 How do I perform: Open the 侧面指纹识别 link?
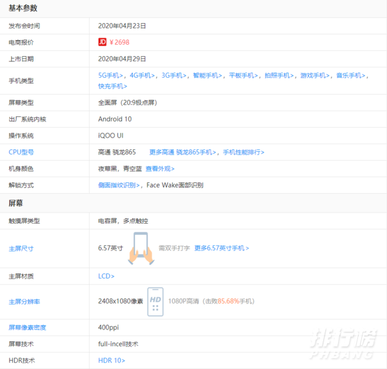[119, 185]
